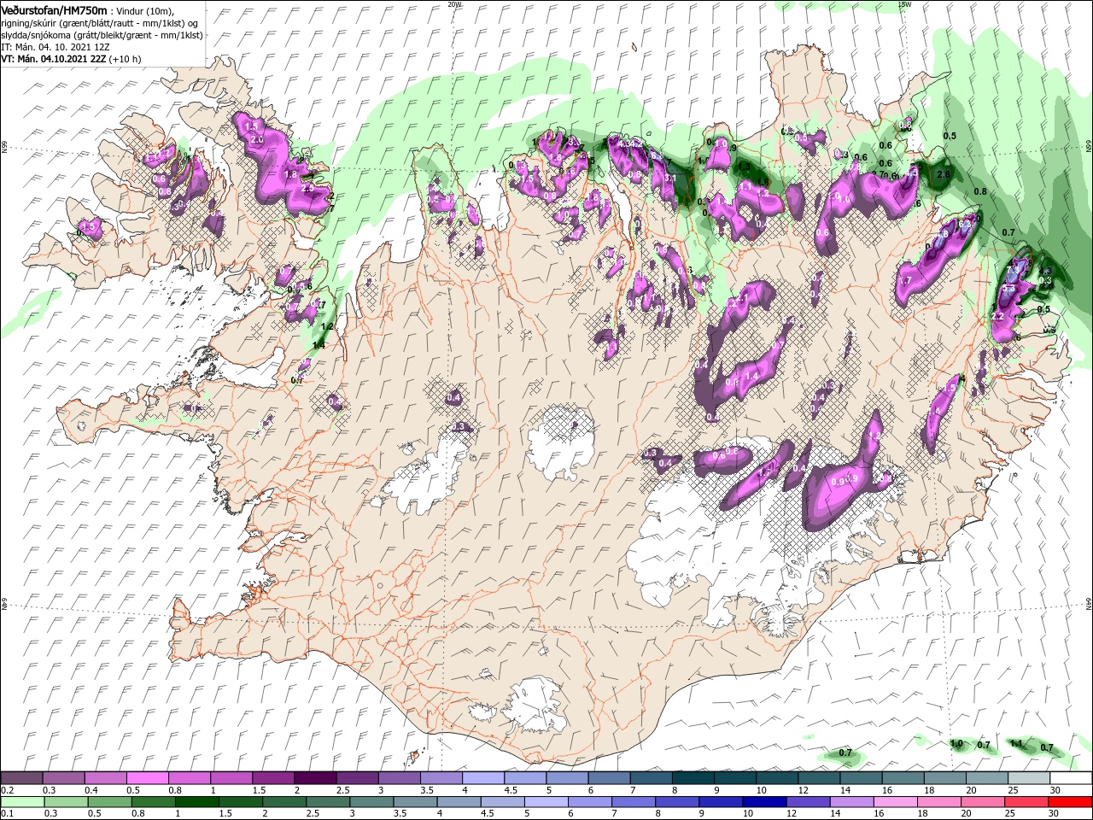
Task: Pick the top-row swatch between 20 and 25
Action: 988,778
